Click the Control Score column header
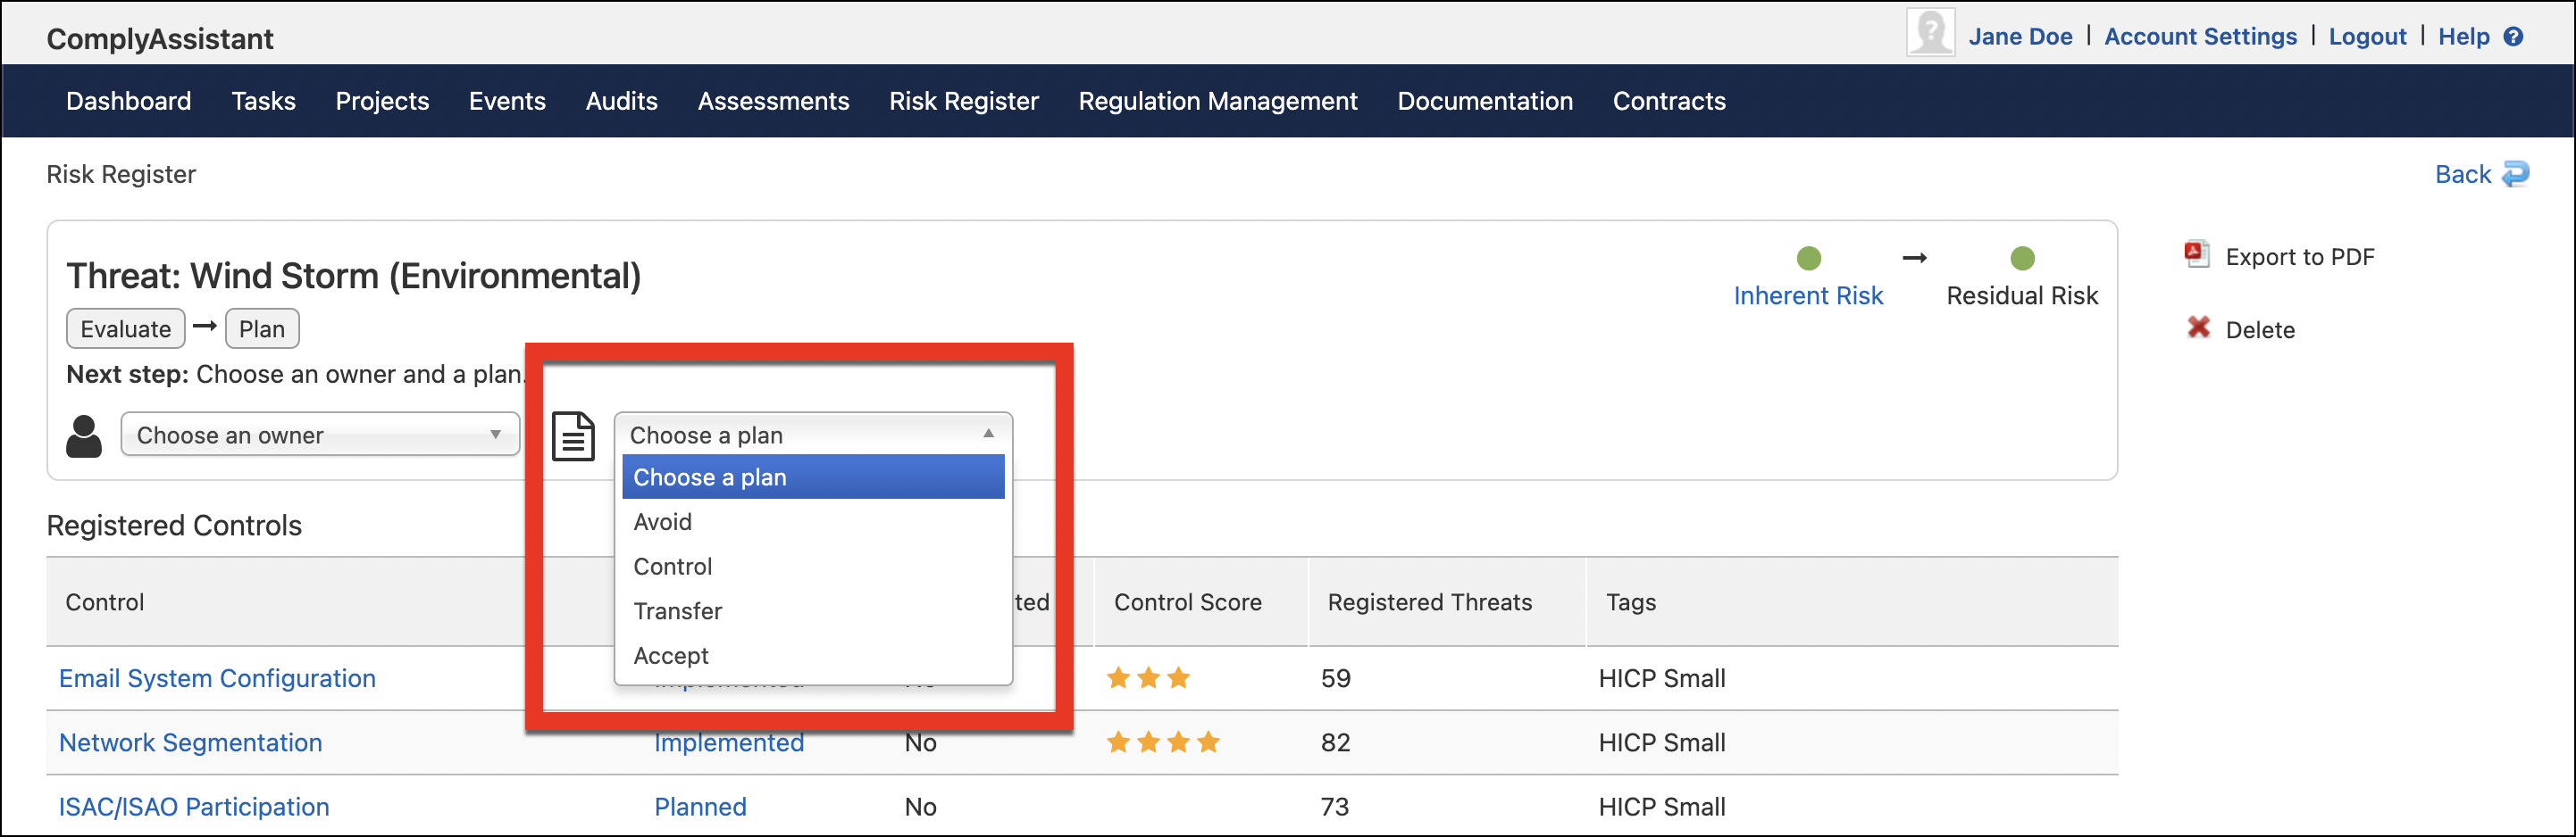2576x837 pixels. click(x=1188, y=602)
